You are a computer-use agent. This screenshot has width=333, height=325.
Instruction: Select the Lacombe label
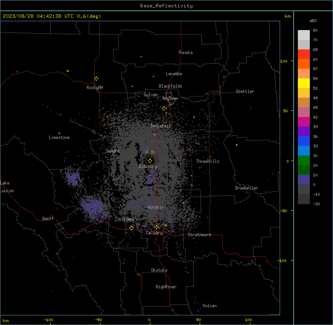click(x=174, y=74)
